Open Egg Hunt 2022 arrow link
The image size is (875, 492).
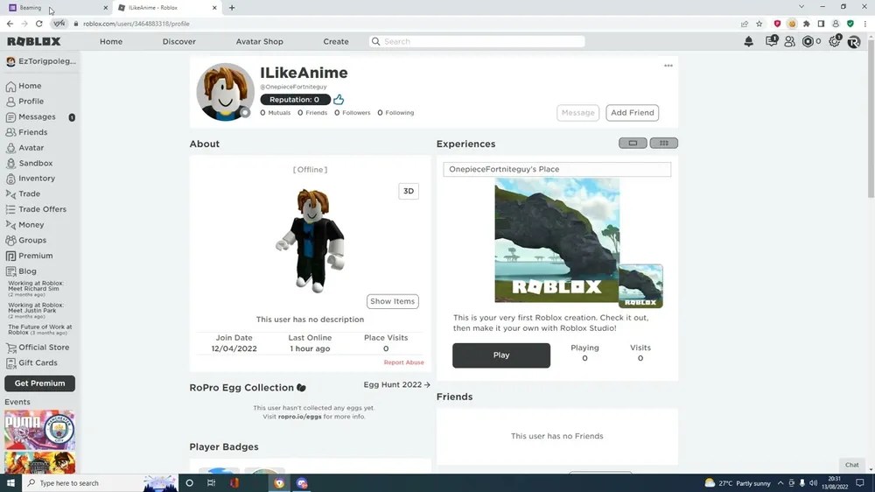point(396,385)
